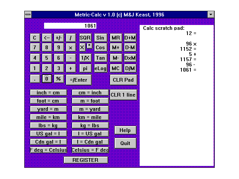239x179 pixels.
Task: Convert F deg = Celsius
Action: [x=49, y=150]
